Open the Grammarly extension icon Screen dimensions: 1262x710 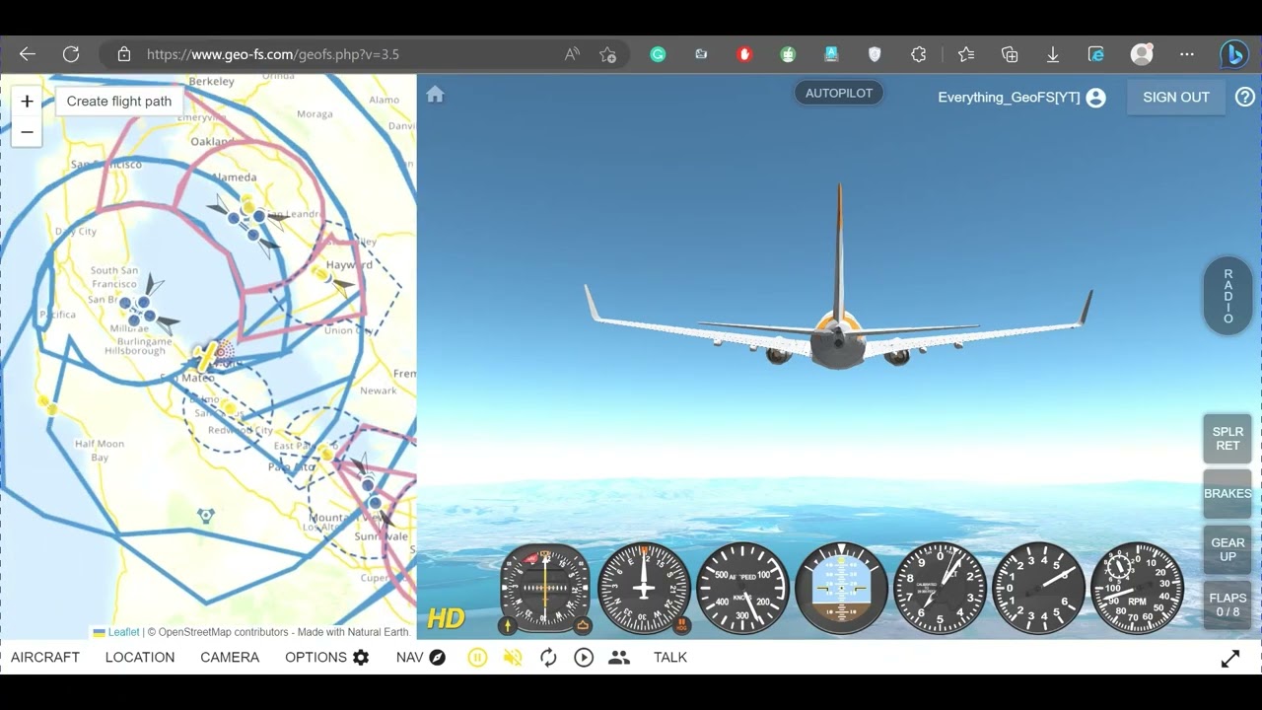click(658, 54)
